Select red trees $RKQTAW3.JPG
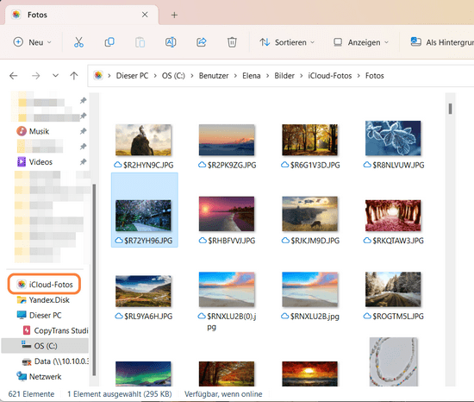The width and height of the screenshot is (474, 402). pyautogui.click(x=393, y=216)
